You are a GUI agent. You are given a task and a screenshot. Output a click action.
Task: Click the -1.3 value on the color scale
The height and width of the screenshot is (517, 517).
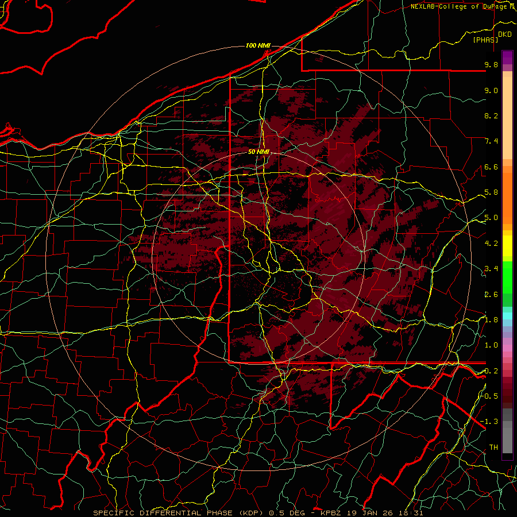[489, 422]
